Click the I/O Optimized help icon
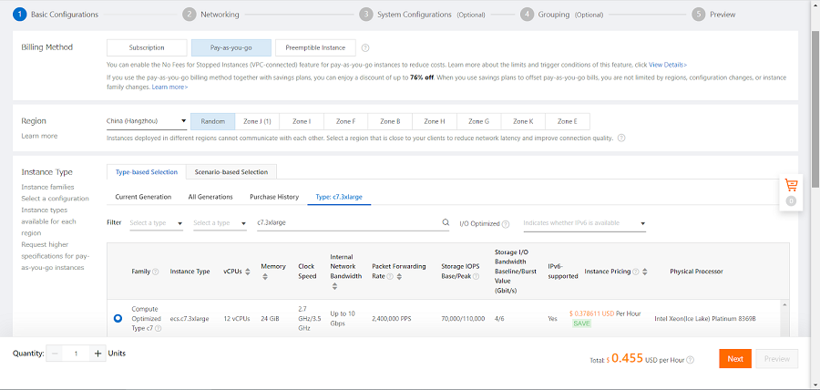The width and height of the screenshot is (820, 390). (x=505, y=223)
